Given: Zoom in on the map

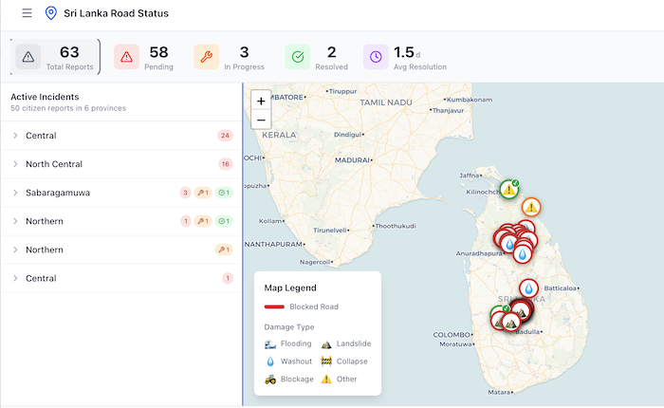Looking at the screenshot, I should pyautogui.click(x=262, y=100).
